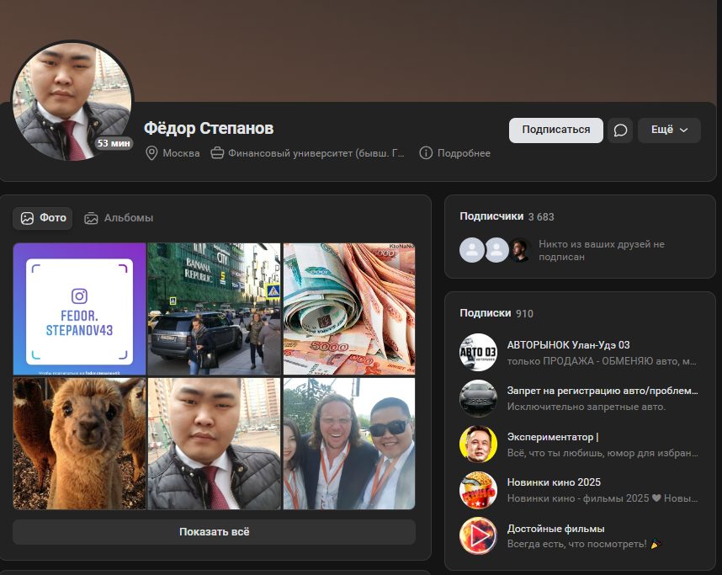This screenshot has width=722, height=575.
Task: Open the Instagram nametag photo thumbnail
Action: [x=79, y=309]
